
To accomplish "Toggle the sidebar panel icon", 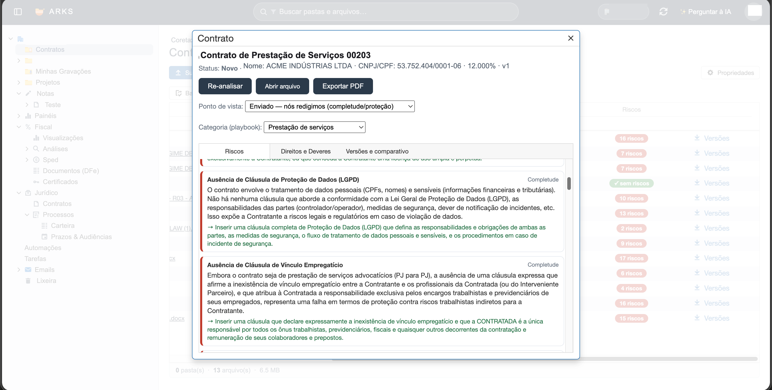I will tap(18, 12).
